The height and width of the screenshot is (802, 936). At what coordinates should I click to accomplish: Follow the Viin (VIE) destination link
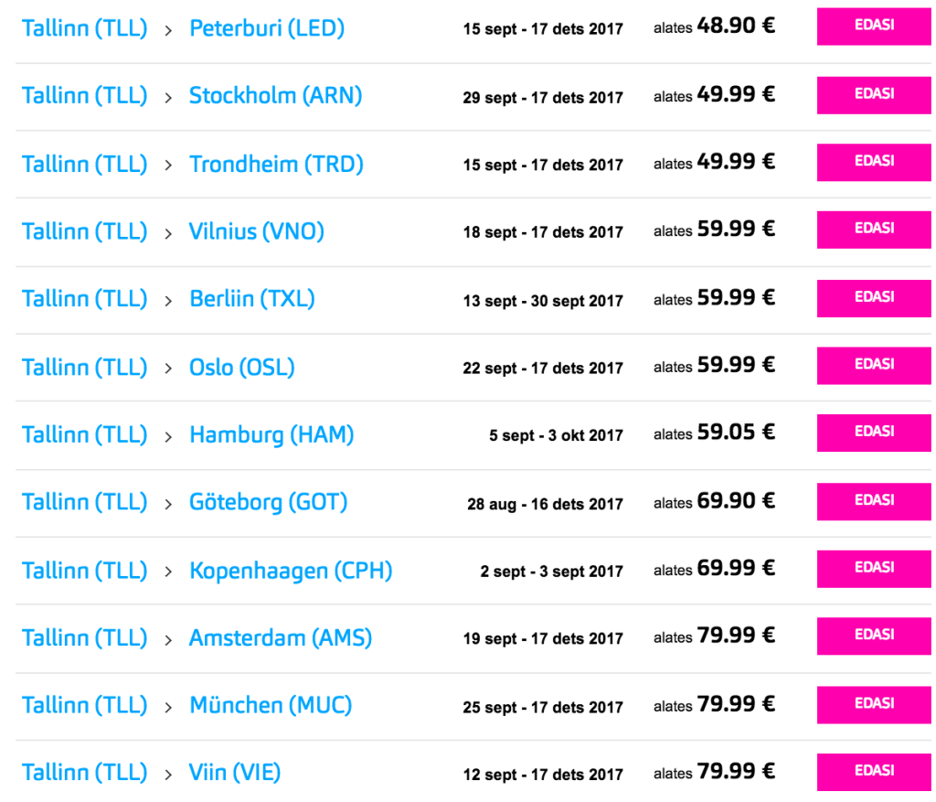click(235, 773)
